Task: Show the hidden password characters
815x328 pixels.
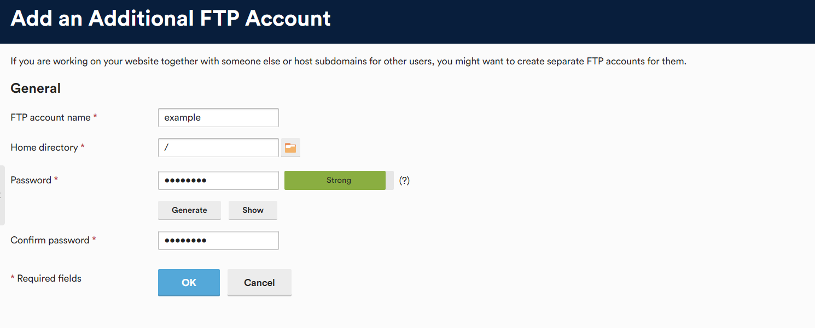Action: (253, 210)
